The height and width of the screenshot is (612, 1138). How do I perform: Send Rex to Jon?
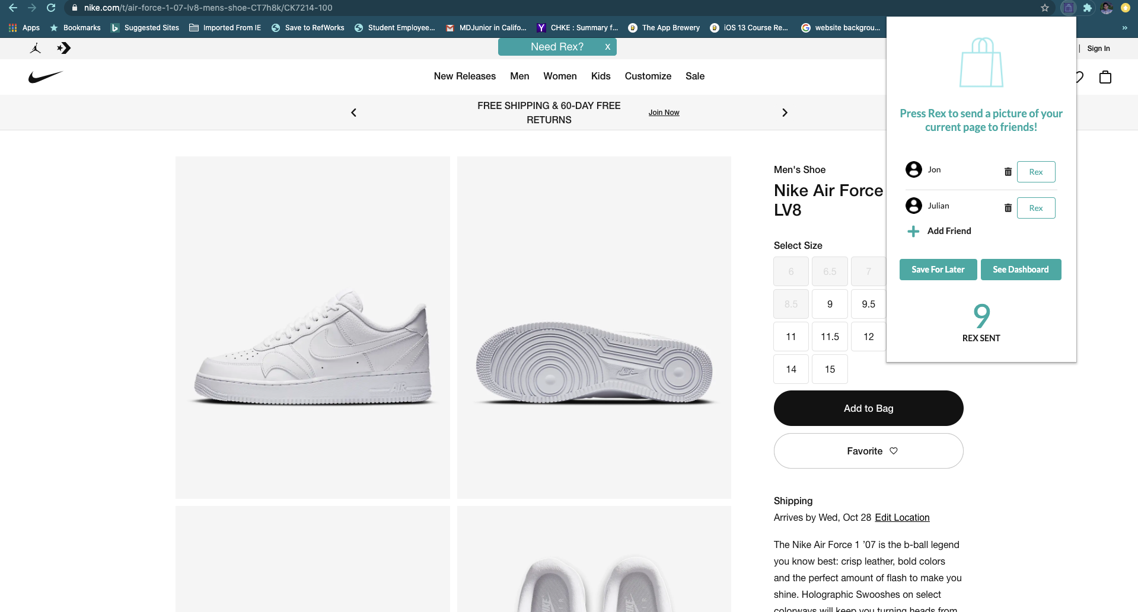tap(1036, 172)
